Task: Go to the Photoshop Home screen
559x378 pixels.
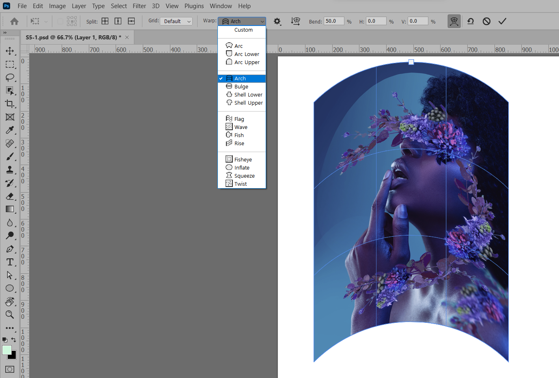Action: tap(14, 21)
